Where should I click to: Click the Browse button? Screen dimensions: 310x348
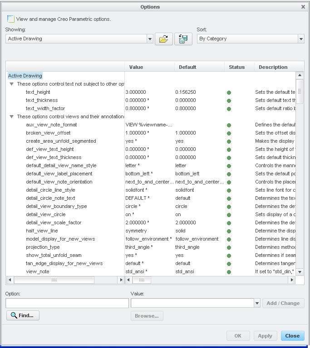coord(147,316)
